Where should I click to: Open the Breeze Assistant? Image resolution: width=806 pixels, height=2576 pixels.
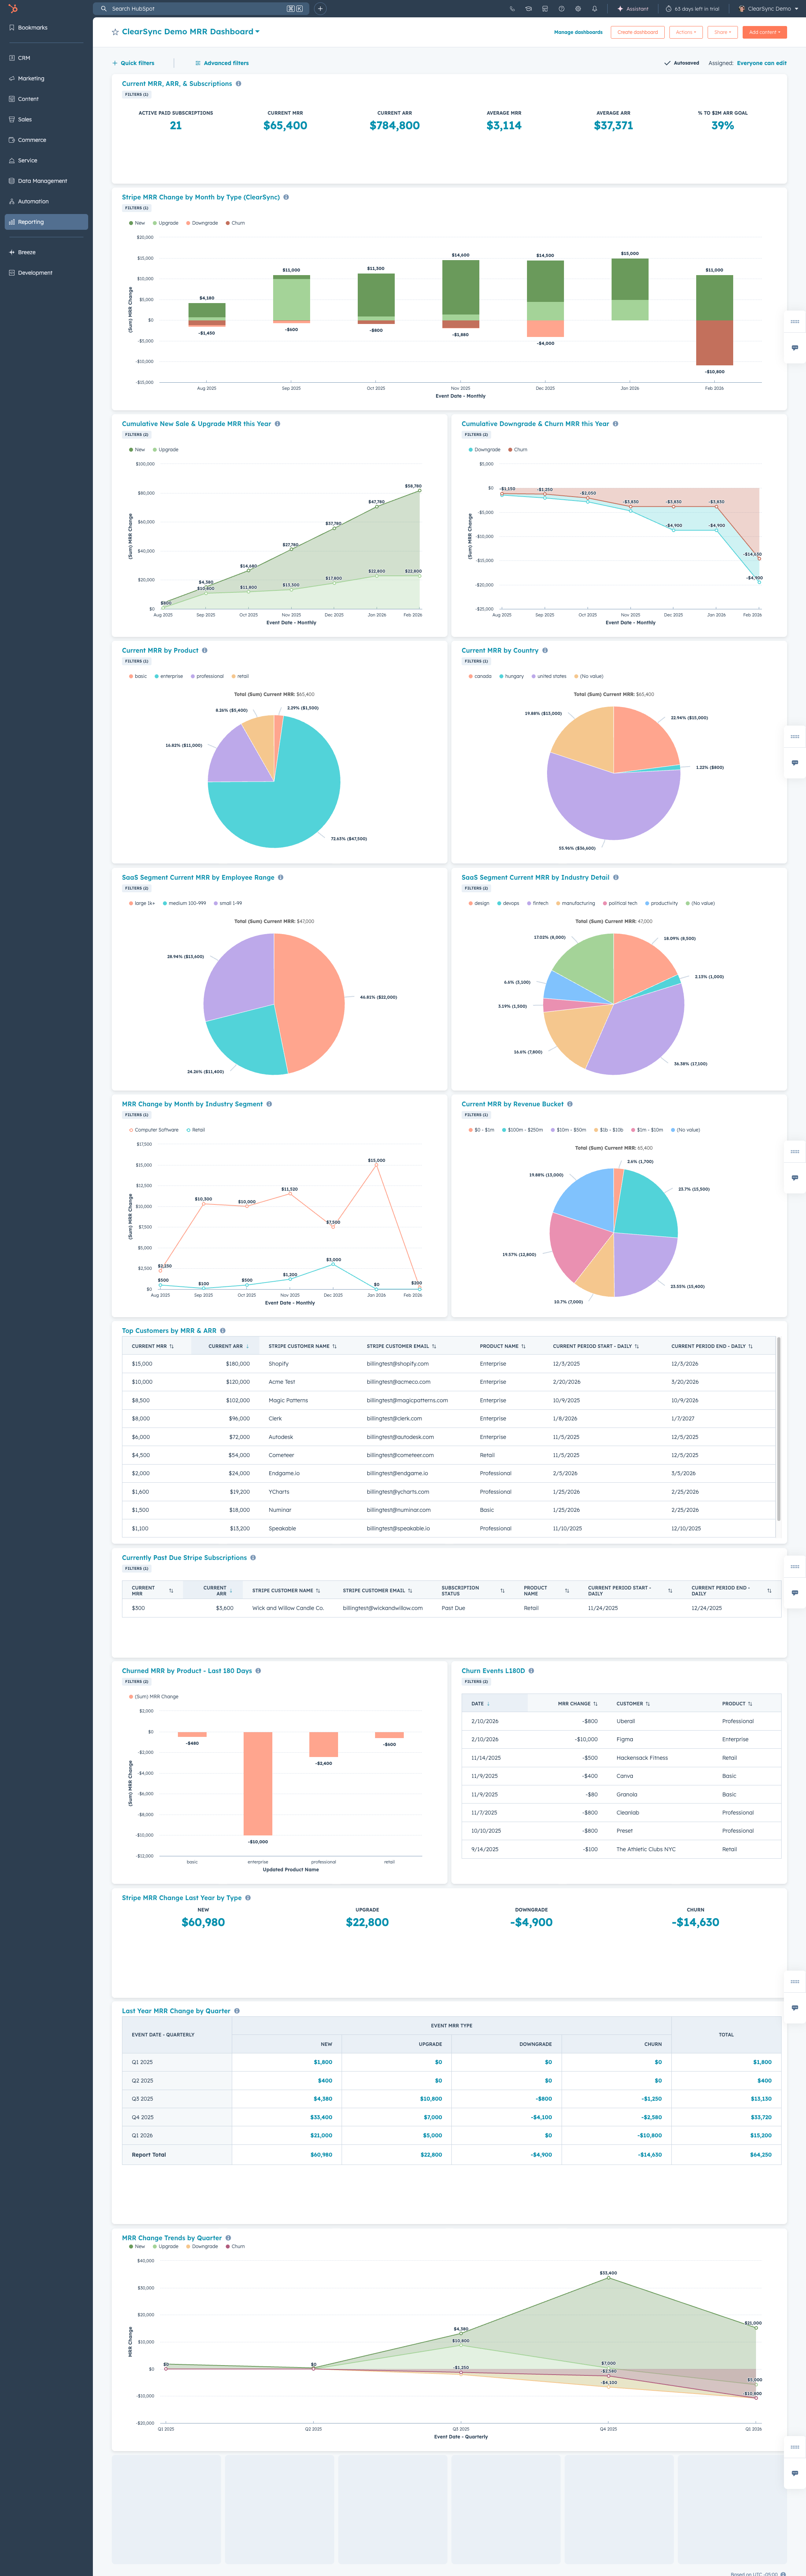[x=633, y=9]
